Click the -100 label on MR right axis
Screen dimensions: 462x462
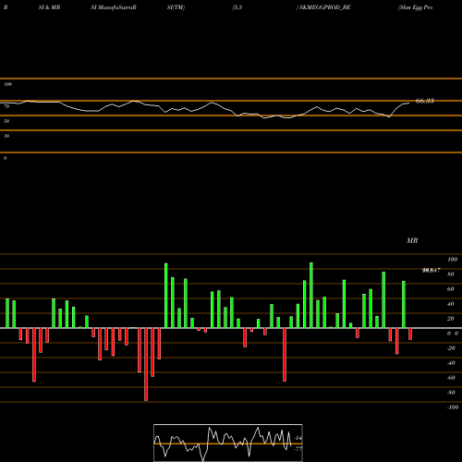click(x=453, y=407)
